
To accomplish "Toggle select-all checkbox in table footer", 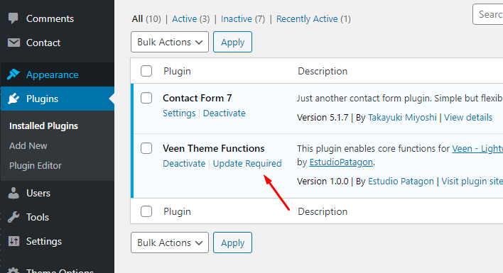I will 146,211.
